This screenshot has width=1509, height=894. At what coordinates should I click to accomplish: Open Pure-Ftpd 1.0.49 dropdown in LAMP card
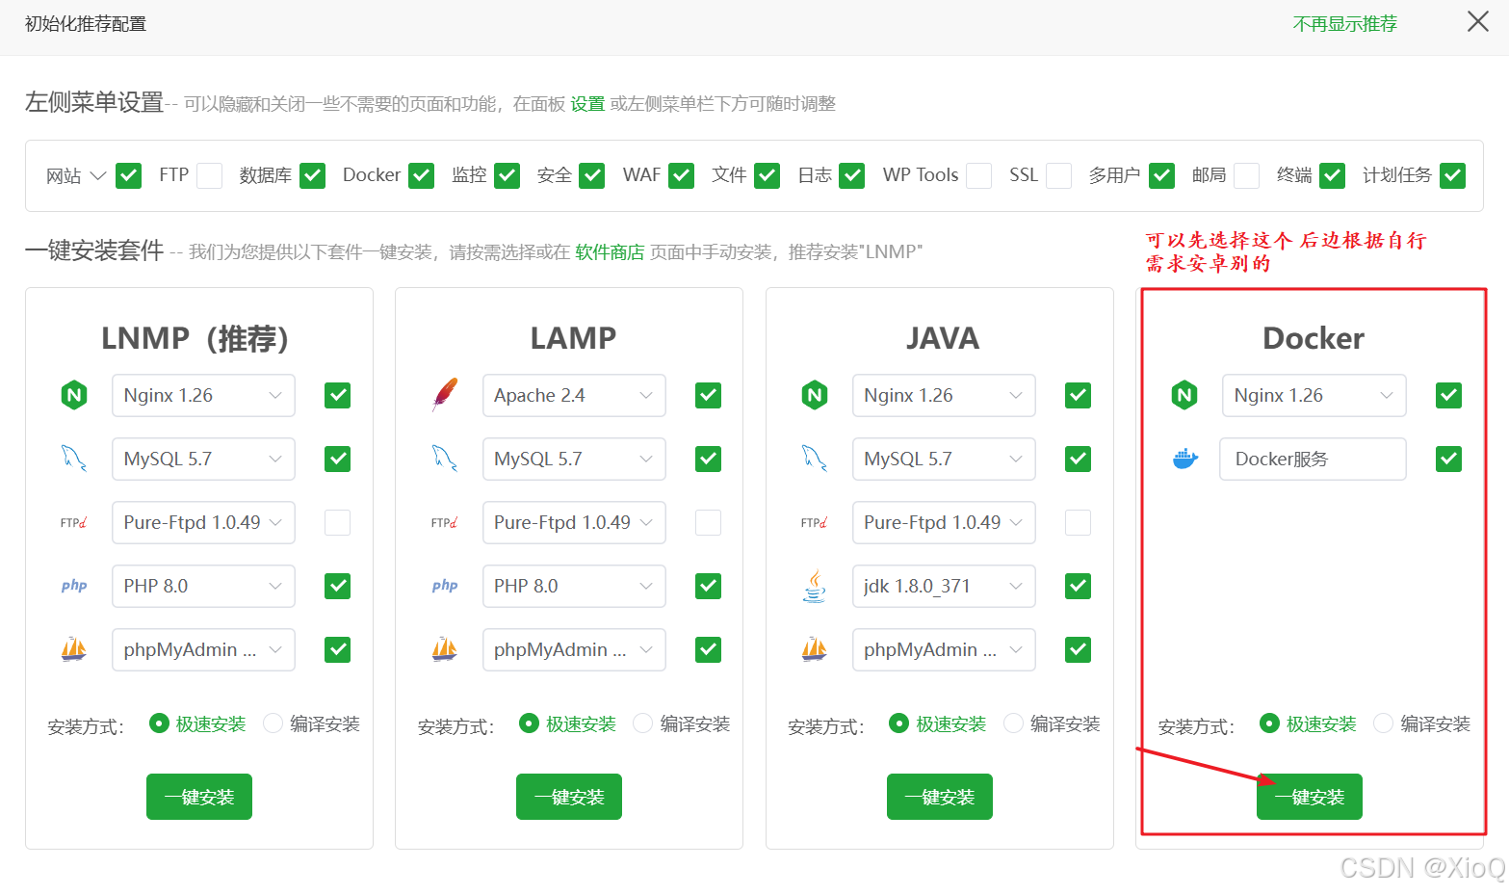[x=574, y=522]
